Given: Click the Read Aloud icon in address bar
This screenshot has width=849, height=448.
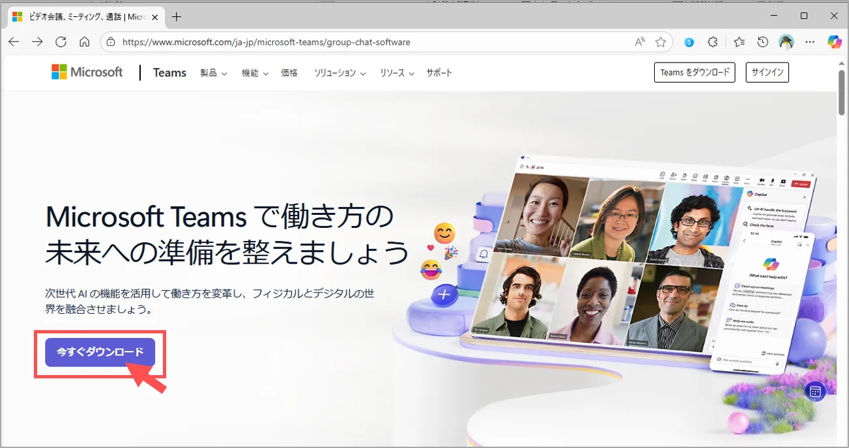Looking at the screenshot, I should [640, 42].
